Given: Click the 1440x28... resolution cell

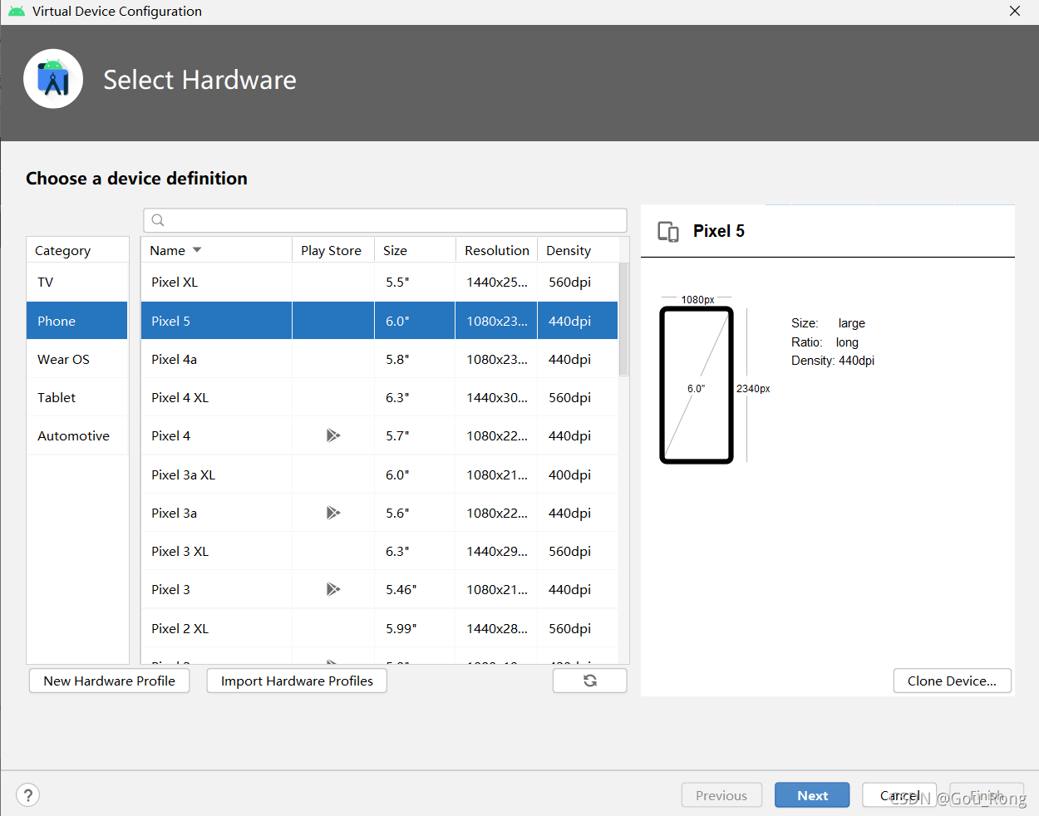Looking at the screenshot, I should [x=496, y=628].
